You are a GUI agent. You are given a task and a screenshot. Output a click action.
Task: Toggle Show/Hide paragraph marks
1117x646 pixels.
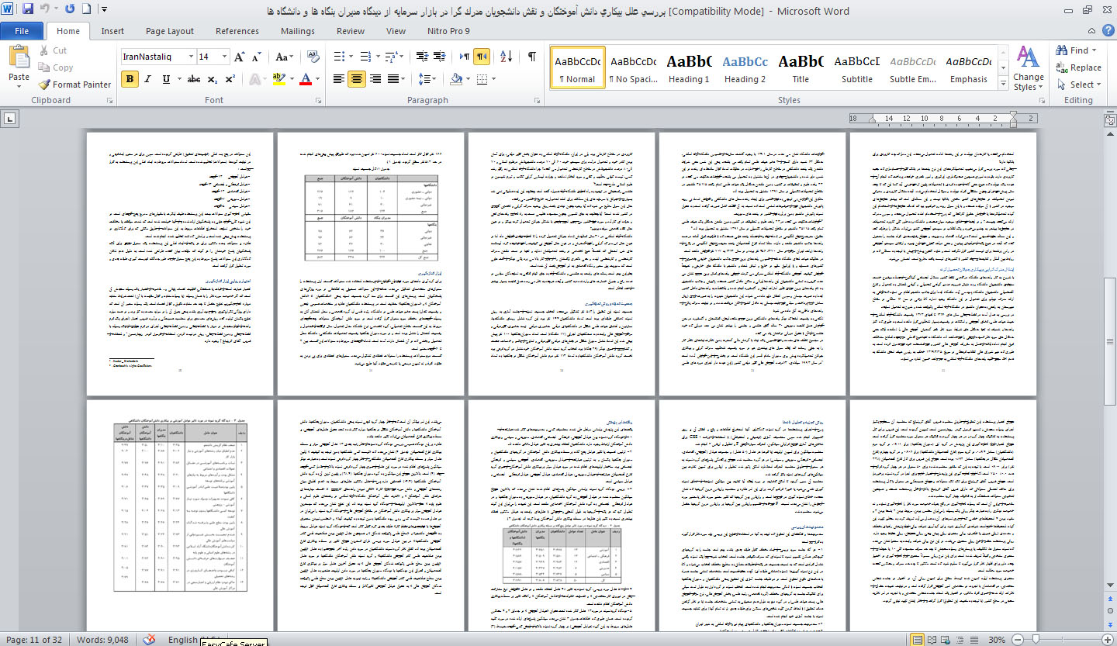[532, 57]
